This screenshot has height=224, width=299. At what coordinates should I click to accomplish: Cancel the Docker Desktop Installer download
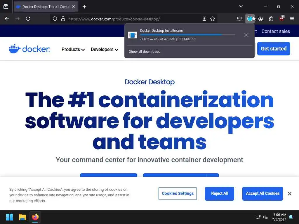pos(246,35)
